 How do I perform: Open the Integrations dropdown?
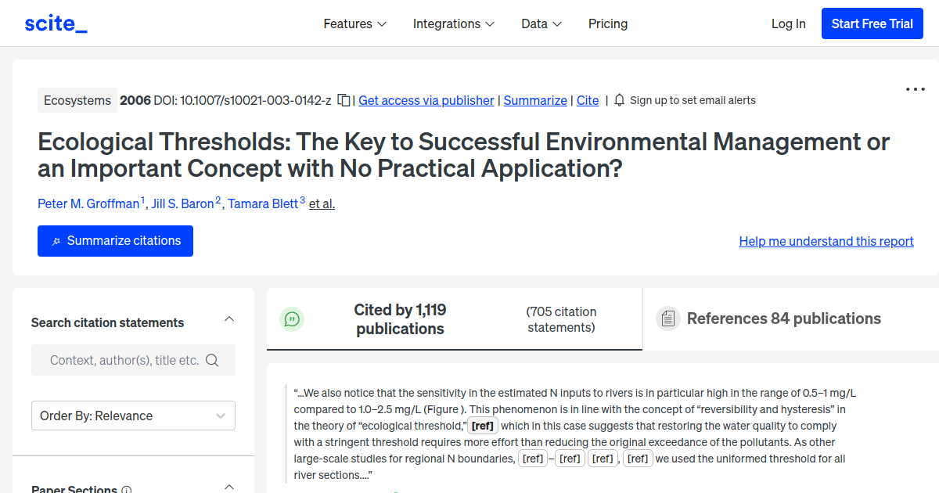coord(454,23)
